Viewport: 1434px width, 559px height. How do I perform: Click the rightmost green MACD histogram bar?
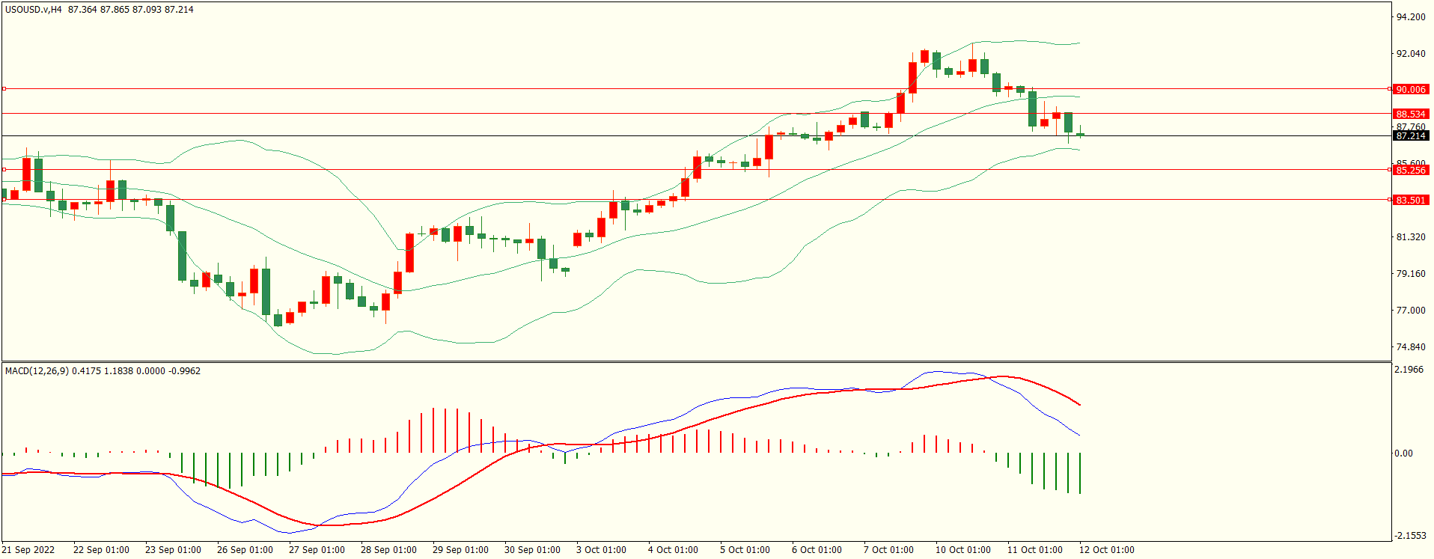tap(1080, 473)
